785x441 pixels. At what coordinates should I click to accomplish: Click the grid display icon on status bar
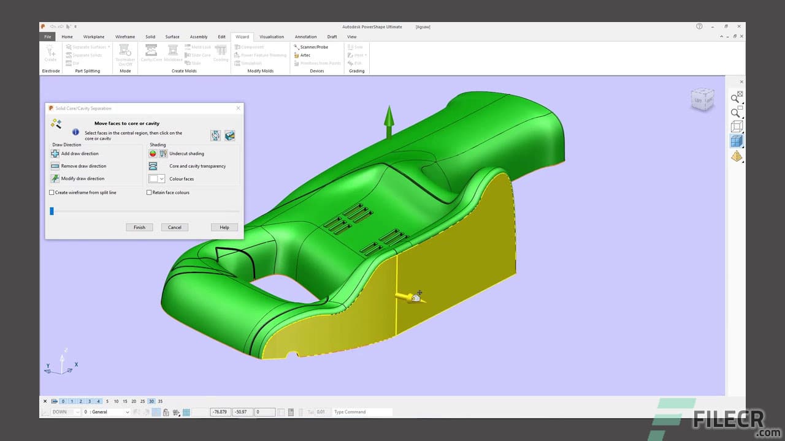coord(186,412)
